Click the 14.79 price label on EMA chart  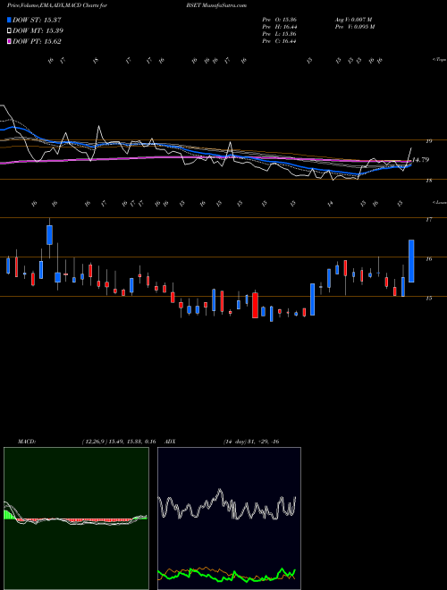[420, 160]
